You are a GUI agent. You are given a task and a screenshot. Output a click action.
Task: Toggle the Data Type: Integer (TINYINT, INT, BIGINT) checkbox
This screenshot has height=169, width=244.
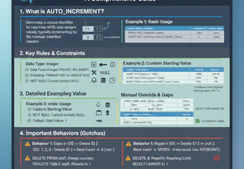pos(27,70)
